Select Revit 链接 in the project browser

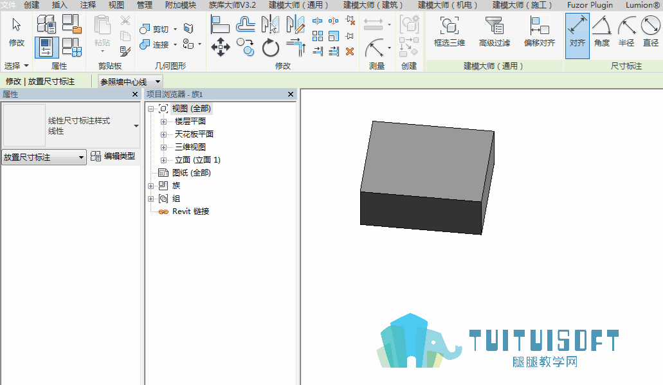(191, 211)
